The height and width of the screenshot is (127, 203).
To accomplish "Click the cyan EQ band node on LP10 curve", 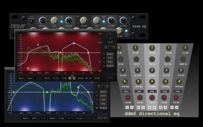I will 74,43.
